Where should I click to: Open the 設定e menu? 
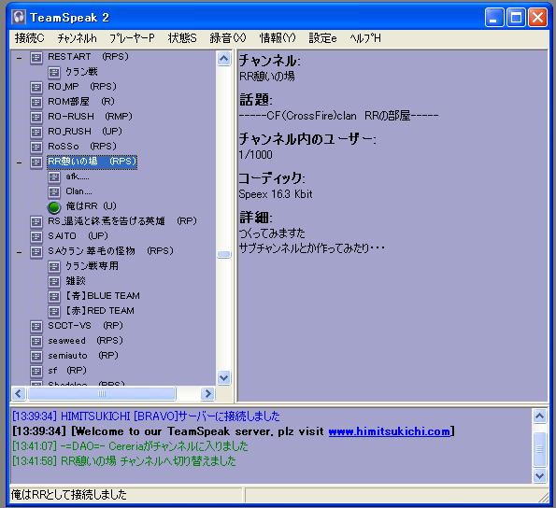(322, 38)
